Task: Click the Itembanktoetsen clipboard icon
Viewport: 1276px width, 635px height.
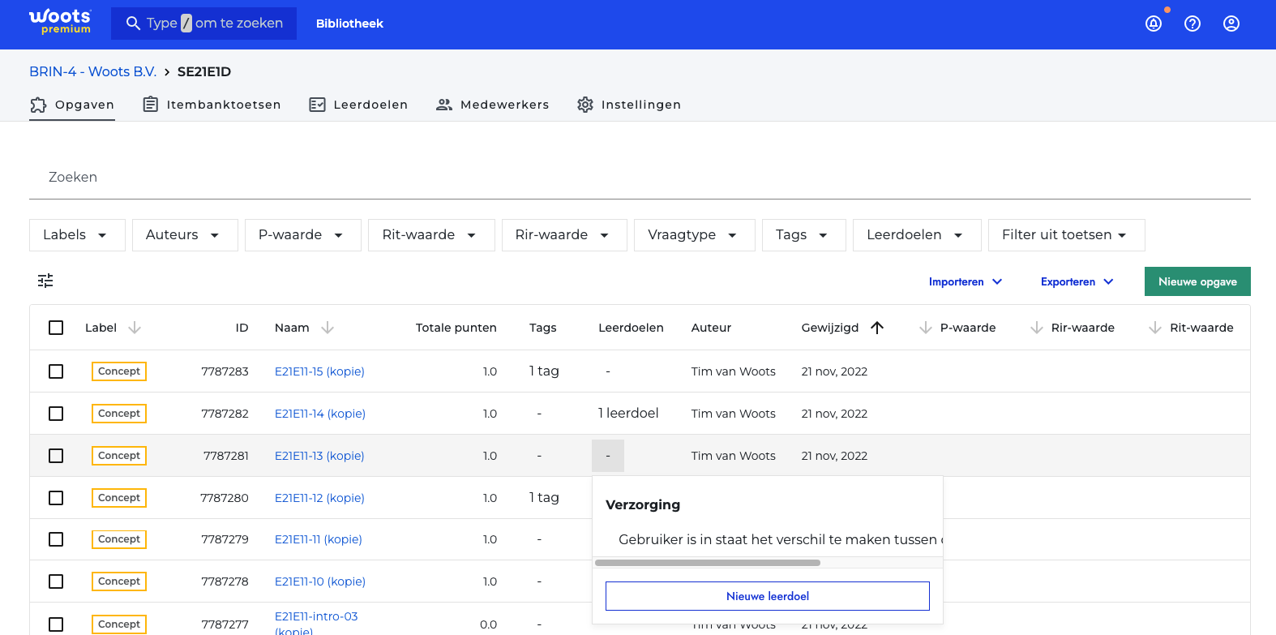Action: coord(151,105)
